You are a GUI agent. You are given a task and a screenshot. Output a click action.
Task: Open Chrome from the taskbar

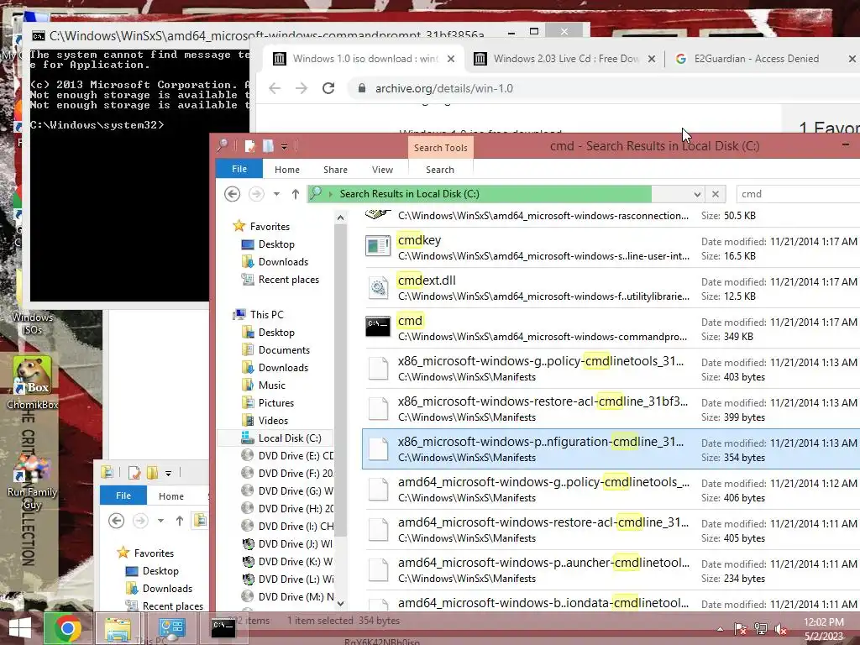(67, 628)
